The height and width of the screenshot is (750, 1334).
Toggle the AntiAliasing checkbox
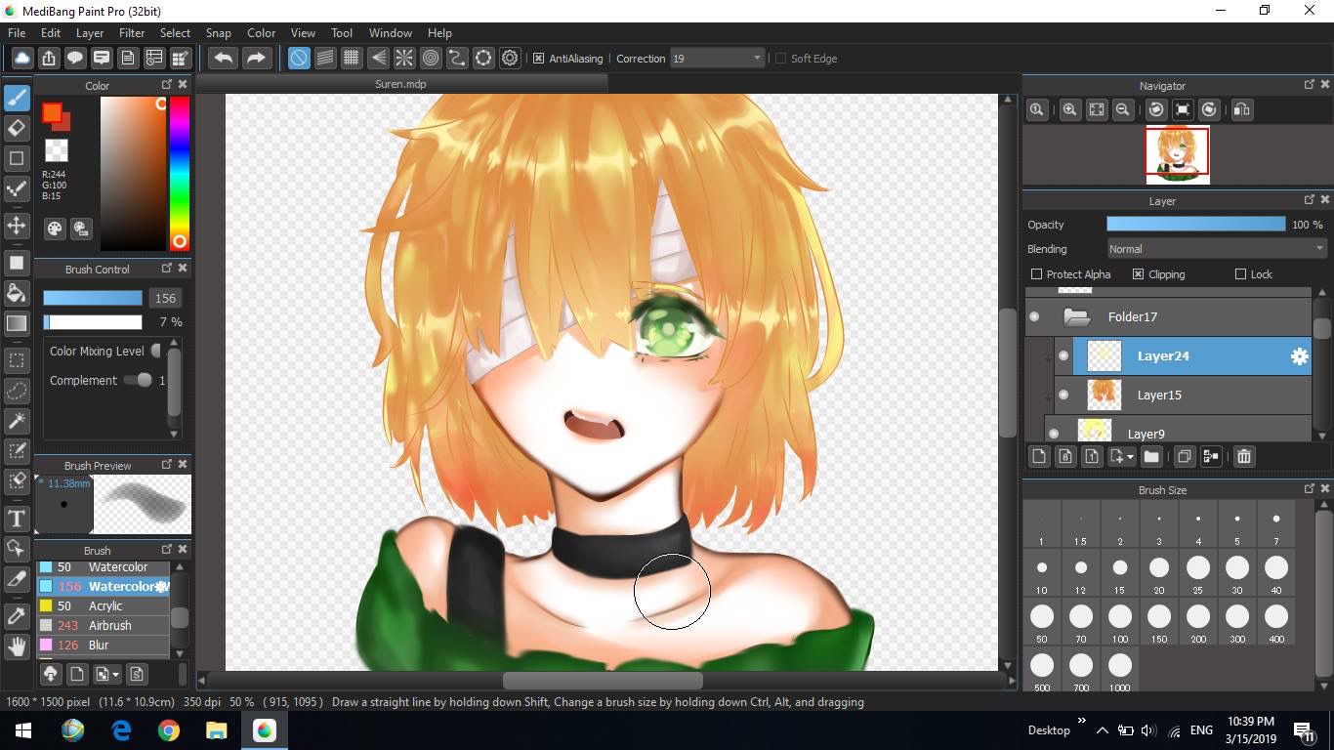click(538, 59)
